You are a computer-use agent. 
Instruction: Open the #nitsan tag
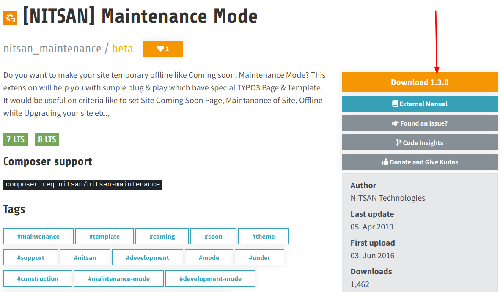(85, 257)
